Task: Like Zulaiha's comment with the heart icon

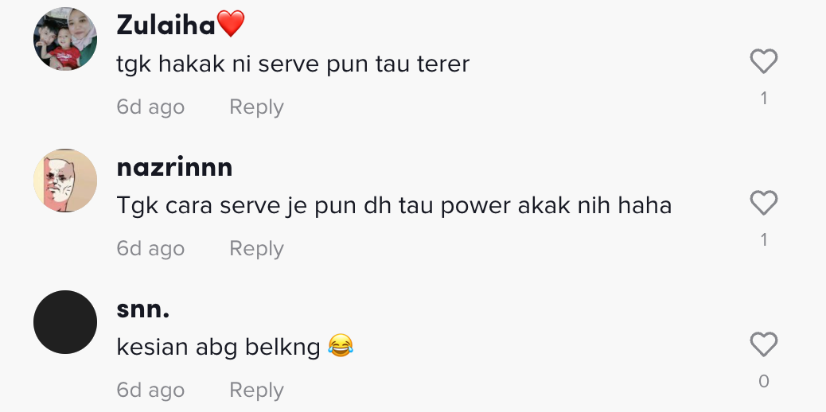Action: (763, 61)
